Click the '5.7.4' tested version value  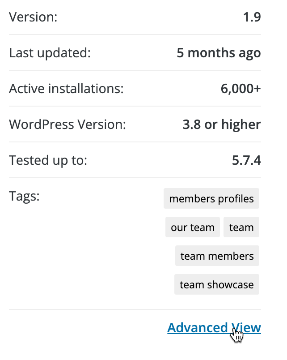pyautogui.click(x=246, y=160)
